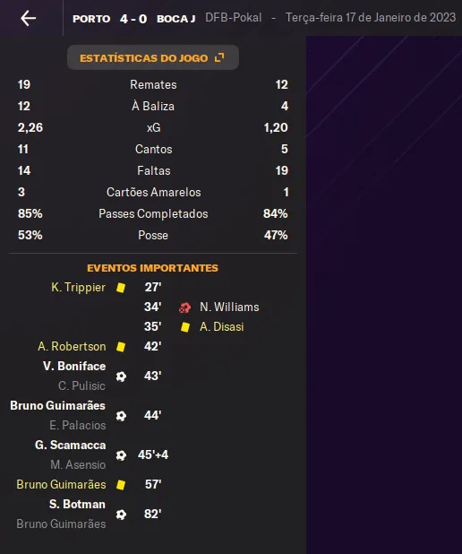
Task: Open the Estatísticas do Jogo pop-out icon
Action: [x=219, y=57]
